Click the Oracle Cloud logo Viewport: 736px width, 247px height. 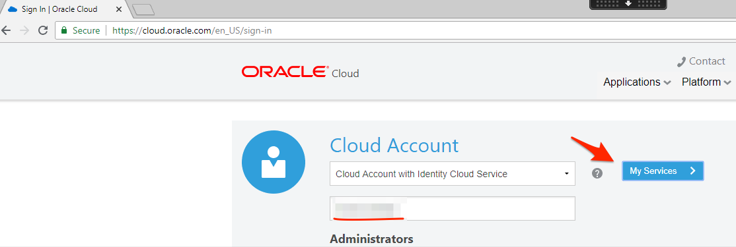(x=301, y=72)
